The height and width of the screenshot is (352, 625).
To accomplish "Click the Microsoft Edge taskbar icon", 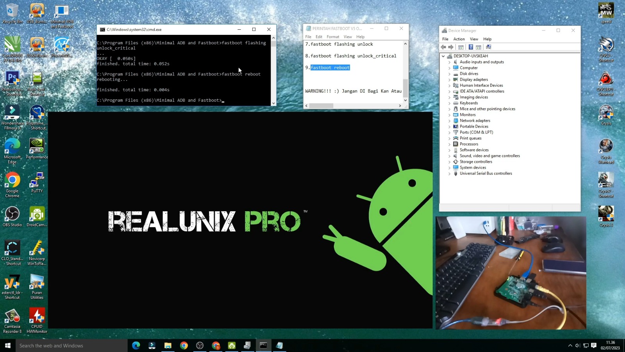I will (136, 345).
